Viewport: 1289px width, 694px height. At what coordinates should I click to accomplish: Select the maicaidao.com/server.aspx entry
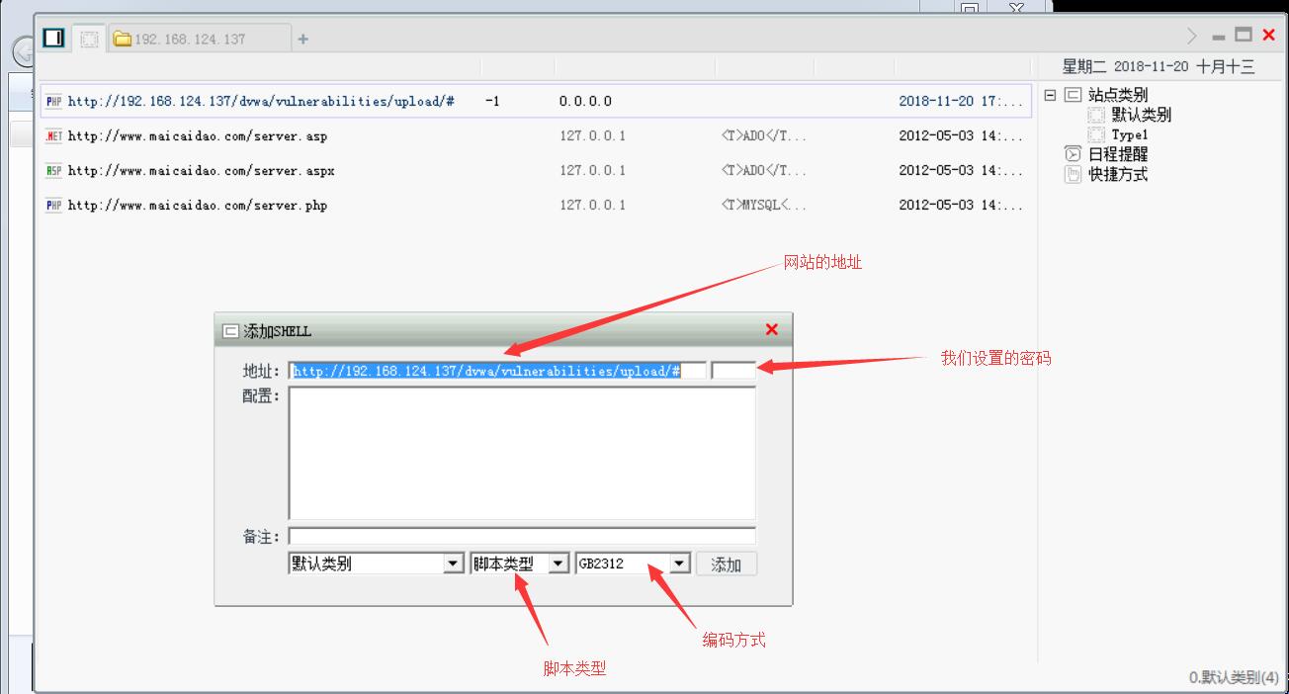[202, 170]
